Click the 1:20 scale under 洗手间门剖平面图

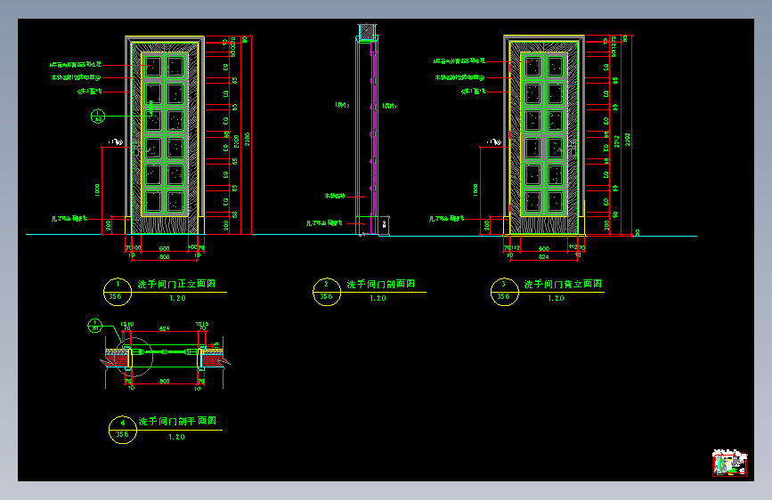pyautogui.click(x=176, y=437)
